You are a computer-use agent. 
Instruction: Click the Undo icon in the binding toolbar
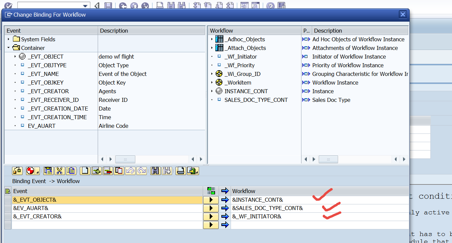130,171
